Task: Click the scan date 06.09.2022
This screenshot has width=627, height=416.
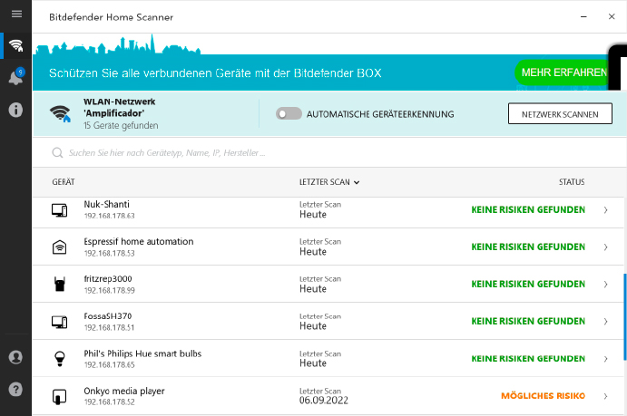Action: 324,401
